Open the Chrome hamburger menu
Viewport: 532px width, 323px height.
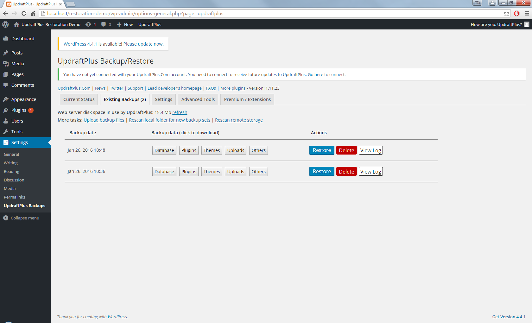527,13
